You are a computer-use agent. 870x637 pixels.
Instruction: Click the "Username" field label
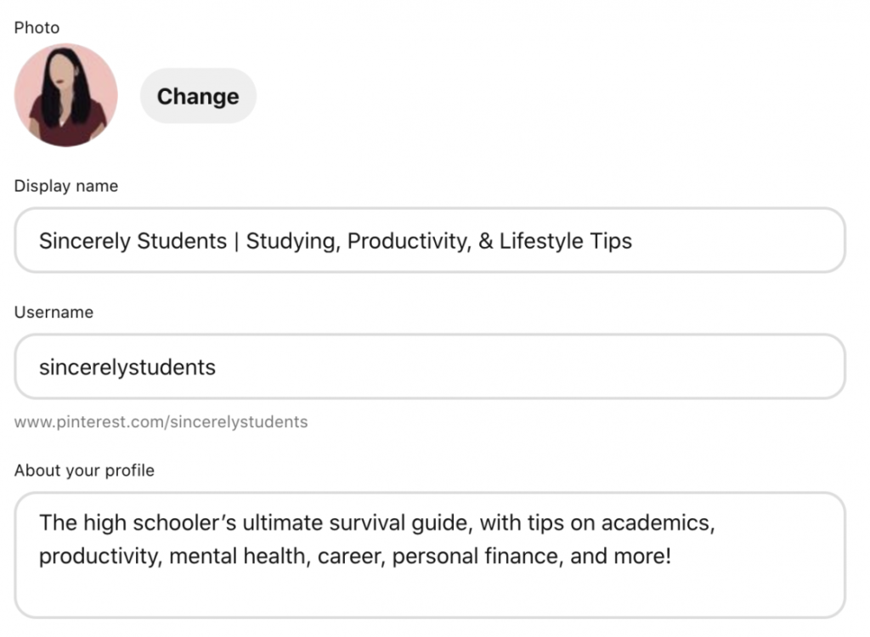[x=54, y=312]
